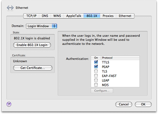Uncheck the TTLS protocol checkbox

click(x=96, y=62)
